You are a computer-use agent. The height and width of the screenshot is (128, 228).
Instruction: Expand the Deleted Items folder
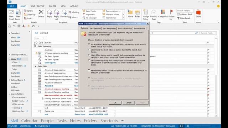(x=10, y=80)
